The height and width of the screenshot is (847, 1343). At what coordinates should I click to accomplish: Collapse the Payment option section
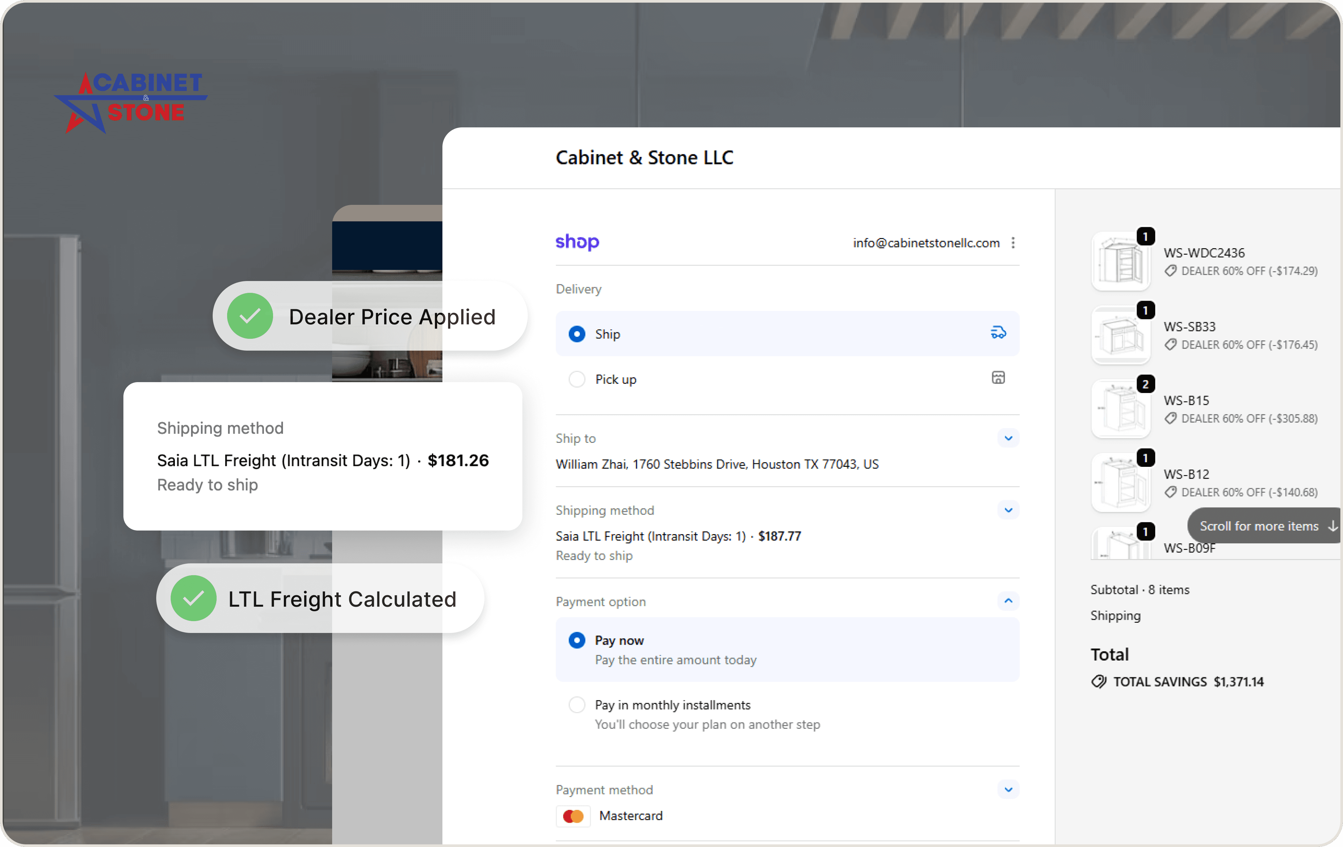pyautogui.click(x=1008, y=601)
